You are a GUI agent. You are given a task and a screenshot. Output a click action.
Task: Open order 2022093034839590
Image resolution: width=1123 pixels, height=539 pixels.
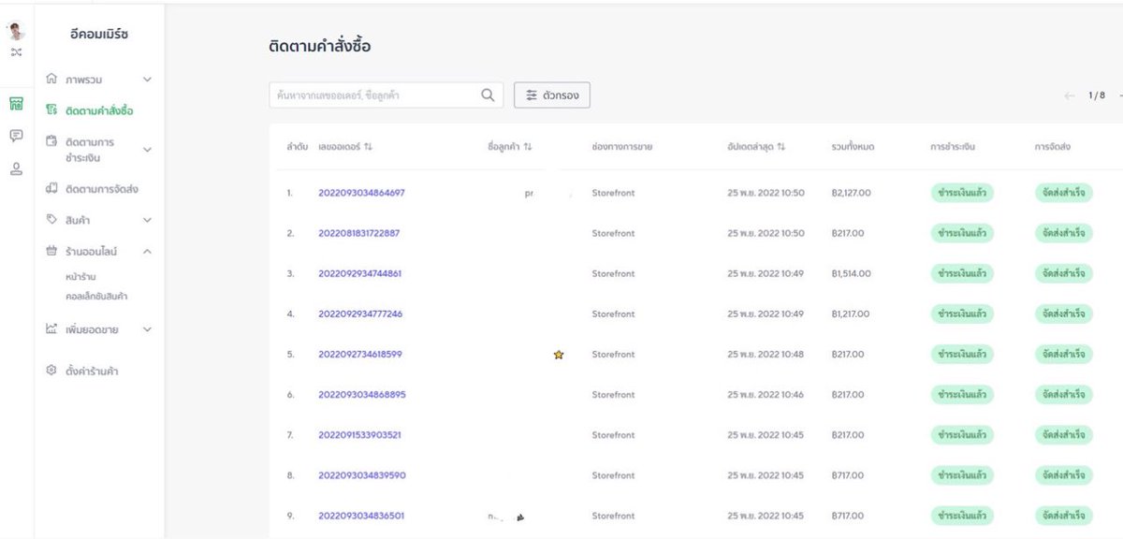coord(362,475)
